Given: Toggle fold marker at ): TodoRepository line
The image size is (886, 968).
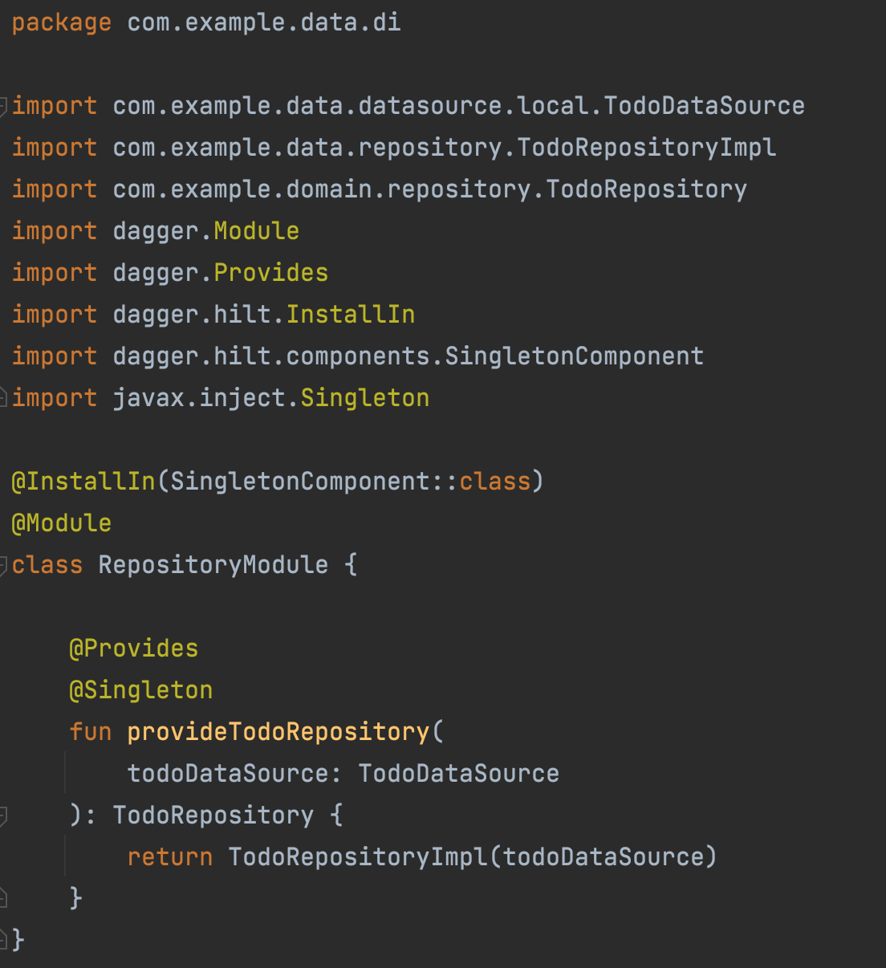Looking at the screenshot, I should (x=3, y=816).
